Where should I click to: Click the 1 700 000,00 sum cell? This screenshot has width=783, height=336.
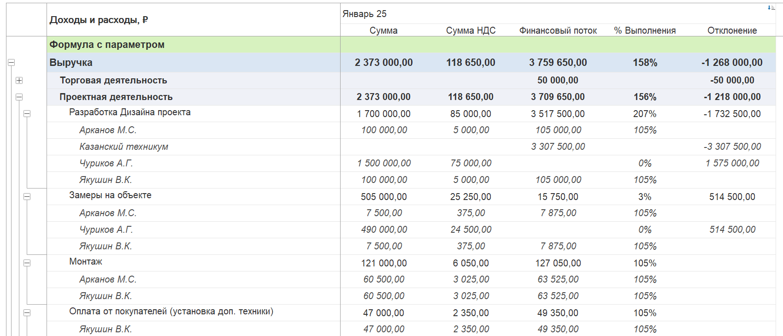[x=383, y=114]
